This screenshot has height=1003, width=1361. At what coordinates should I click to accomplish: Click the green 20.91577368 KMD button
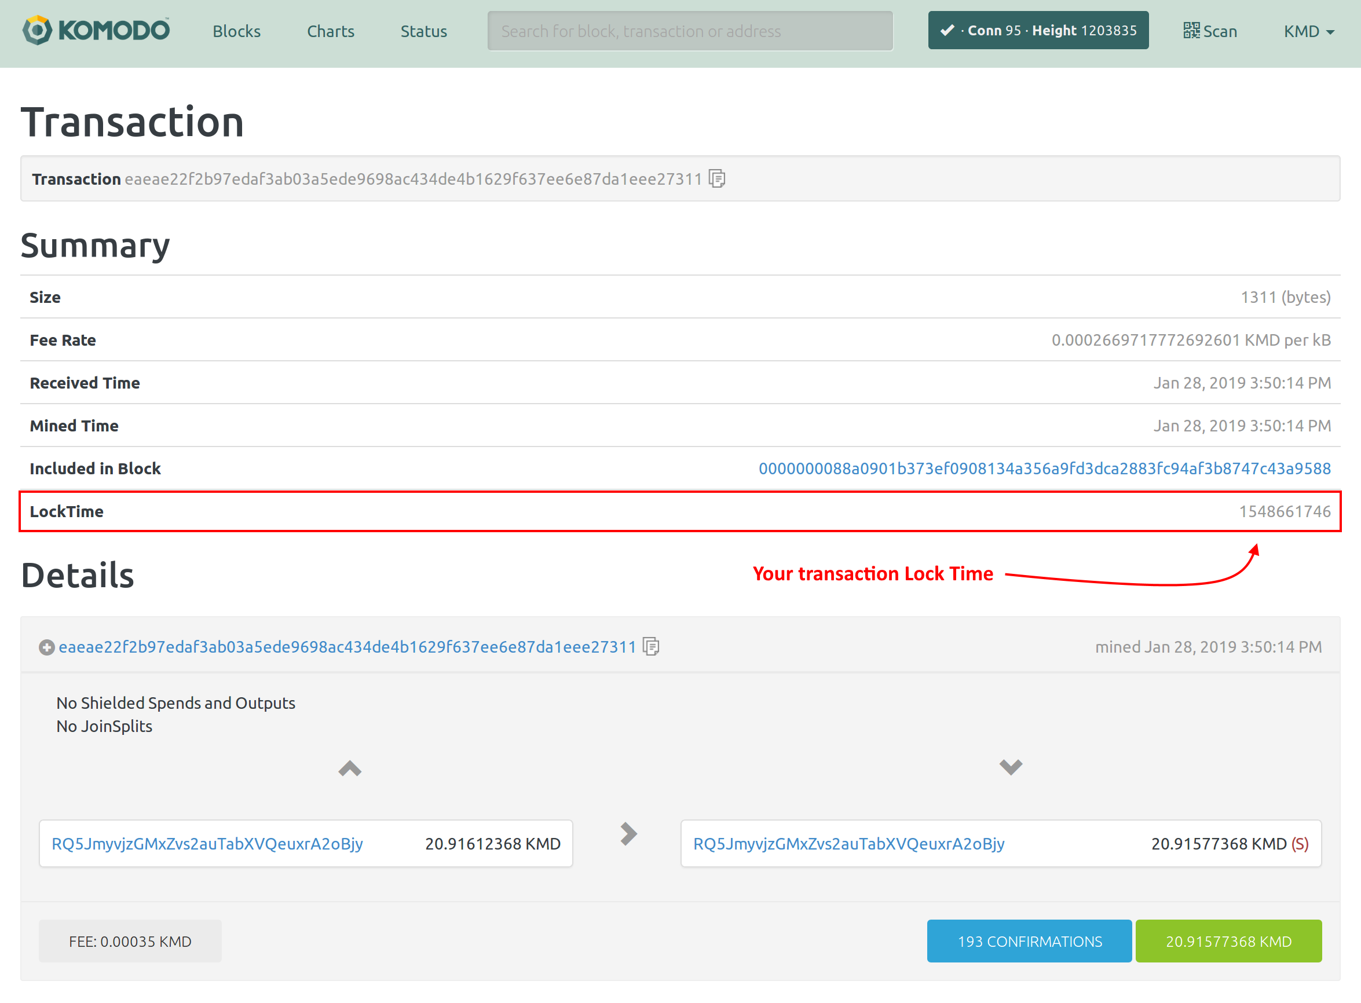(1228, 941)
